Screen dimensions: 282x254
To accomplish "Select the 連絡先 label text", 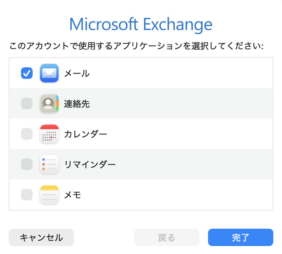I will [x=77, y=104].
